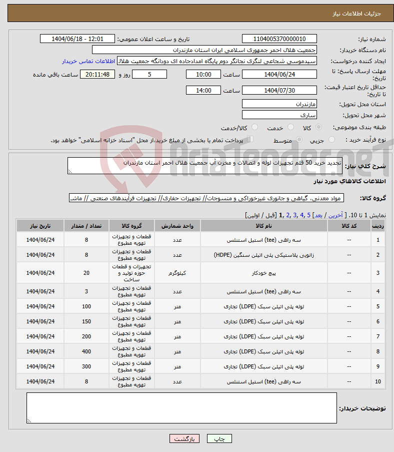Click the request creator name field
The width and height of the screenshot is (394, 452).
tap(217, 61)
